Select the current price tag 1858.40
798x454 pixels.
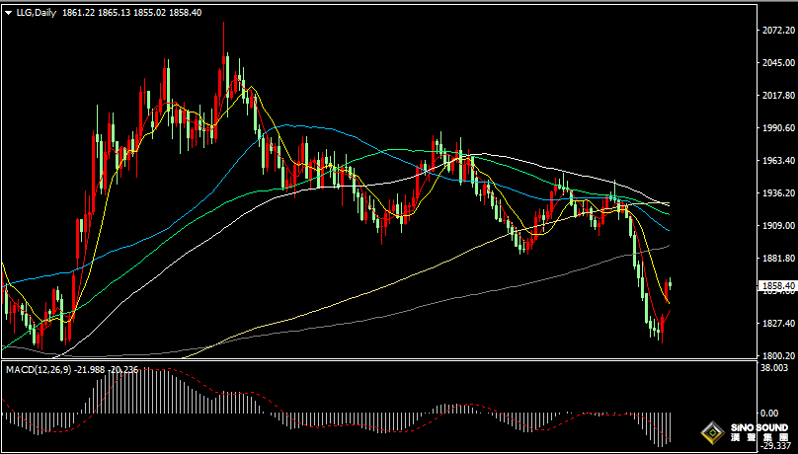coord(777,286)
